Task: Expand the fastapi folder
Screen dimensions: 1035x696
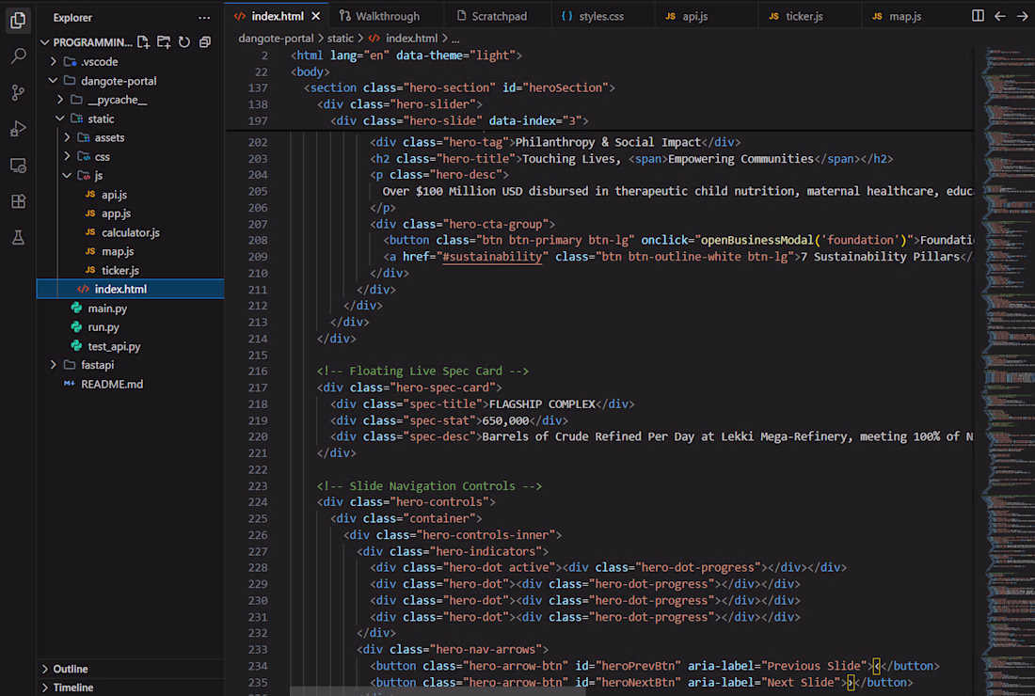Action: click(54, 365)
